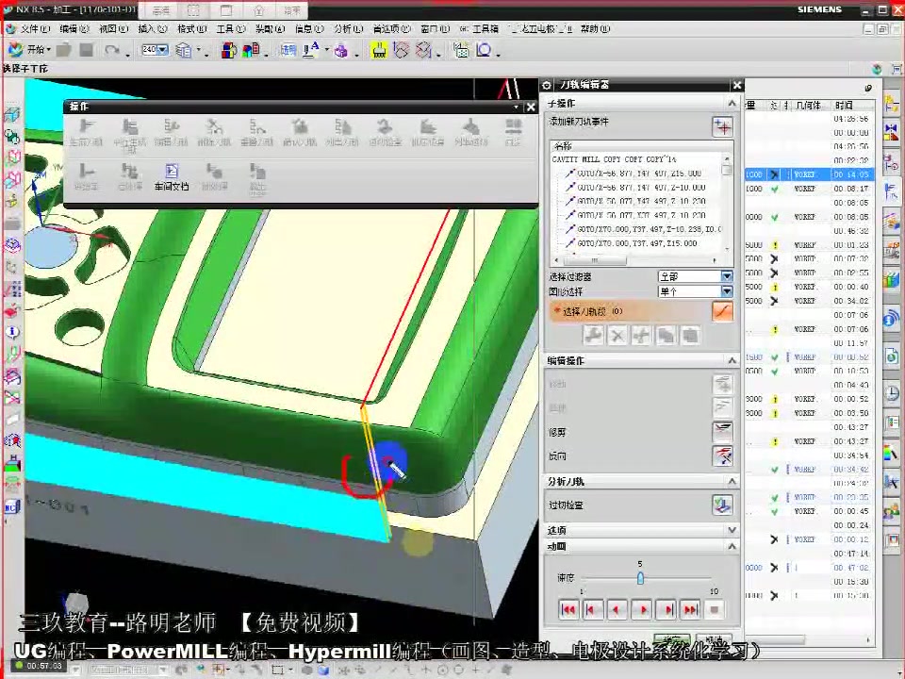Open the 选择过滤器 dropdown showing 全部
This screenshot has height=679, width=905.
[x=695, y=276]
